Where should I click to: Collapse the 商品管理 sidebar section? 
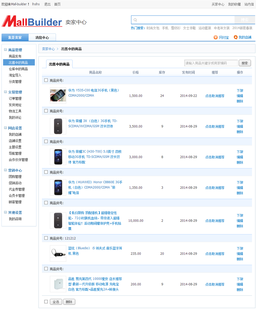[x=5, y=50]
